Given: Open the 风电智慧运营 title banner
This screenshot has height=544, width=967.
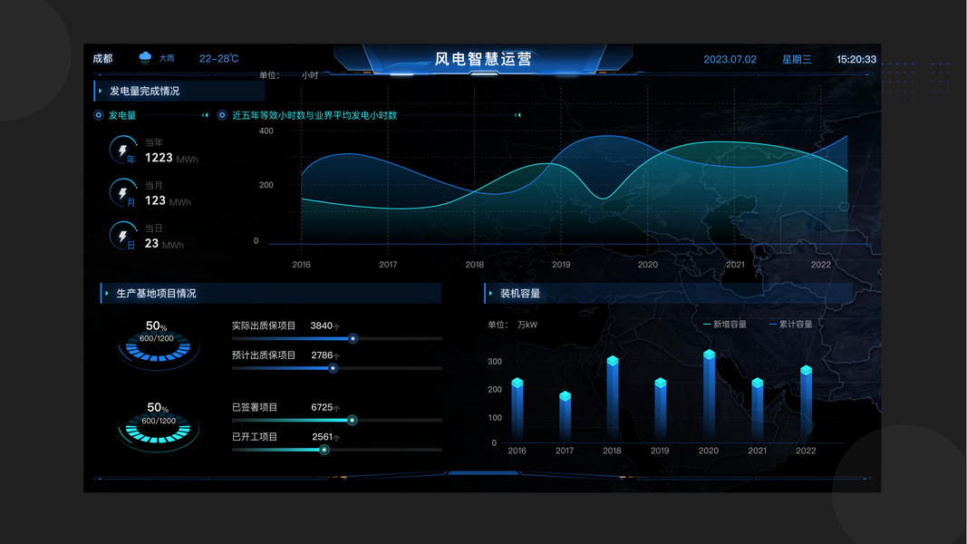Looking at the screenshot, I should point(483,59).
